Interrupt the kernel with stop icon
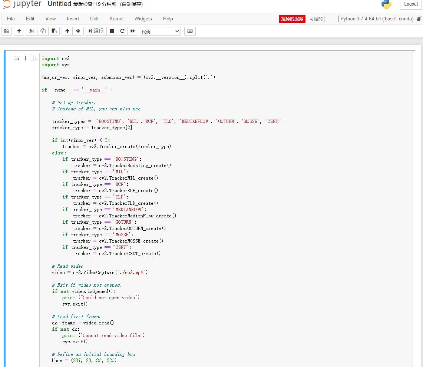423x367 pixels. tap(112, 31)
